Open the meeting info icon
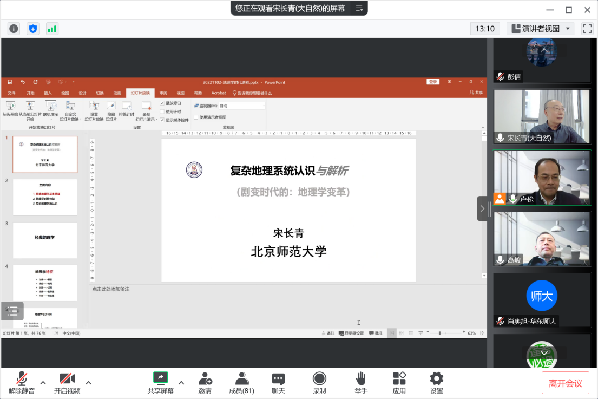 [x=14, y=29]
